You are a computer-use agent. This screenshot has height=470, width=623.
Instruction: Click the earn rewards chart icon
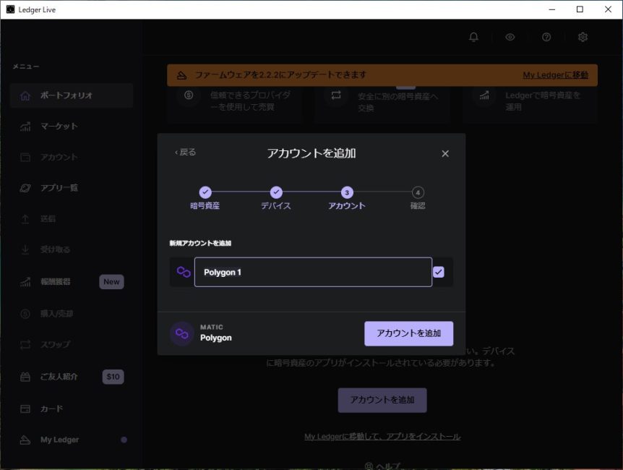pyautogui.click(x=25, y=282)
